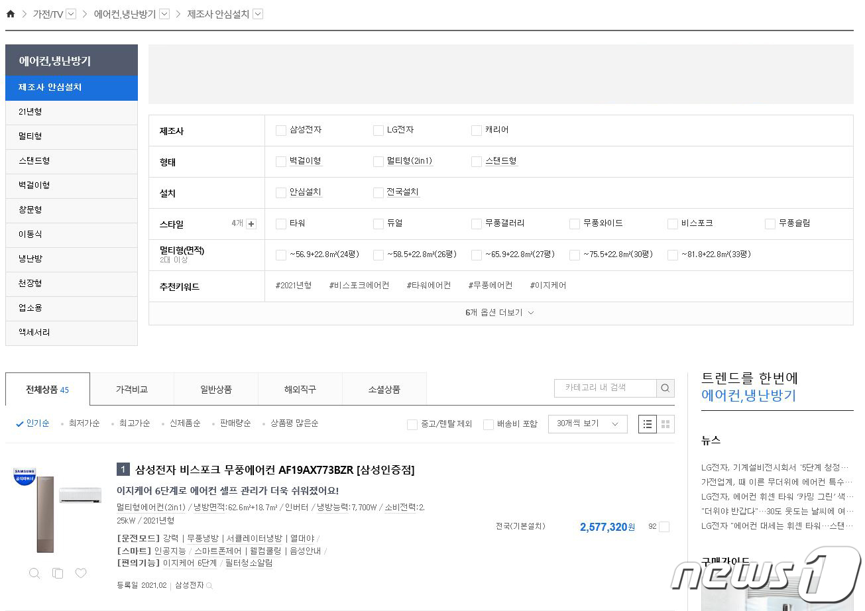The image size is (865, 611).
Task: Check the ~81.8+22.8㎡(33평) area filter
Action: click(x=673, y=255)
